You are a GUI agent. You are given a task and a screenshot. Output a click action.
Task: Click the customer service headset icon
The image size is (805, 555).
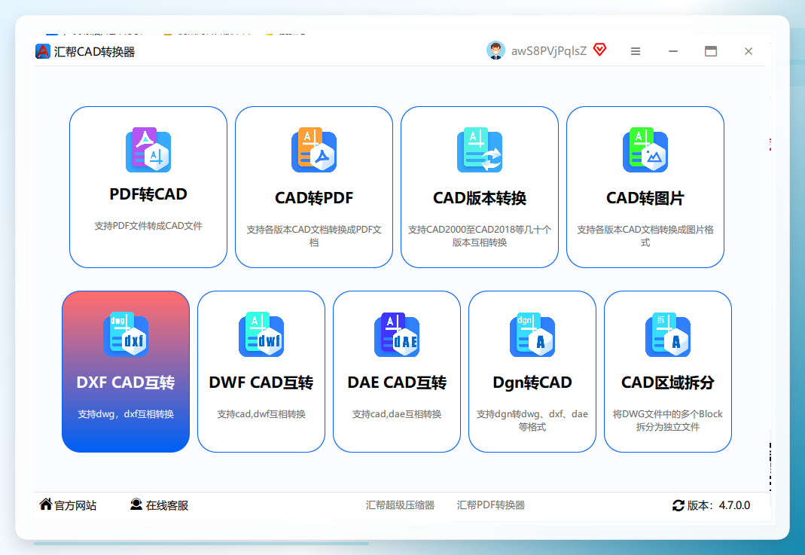pyautogui.click(x=136, y=505)
